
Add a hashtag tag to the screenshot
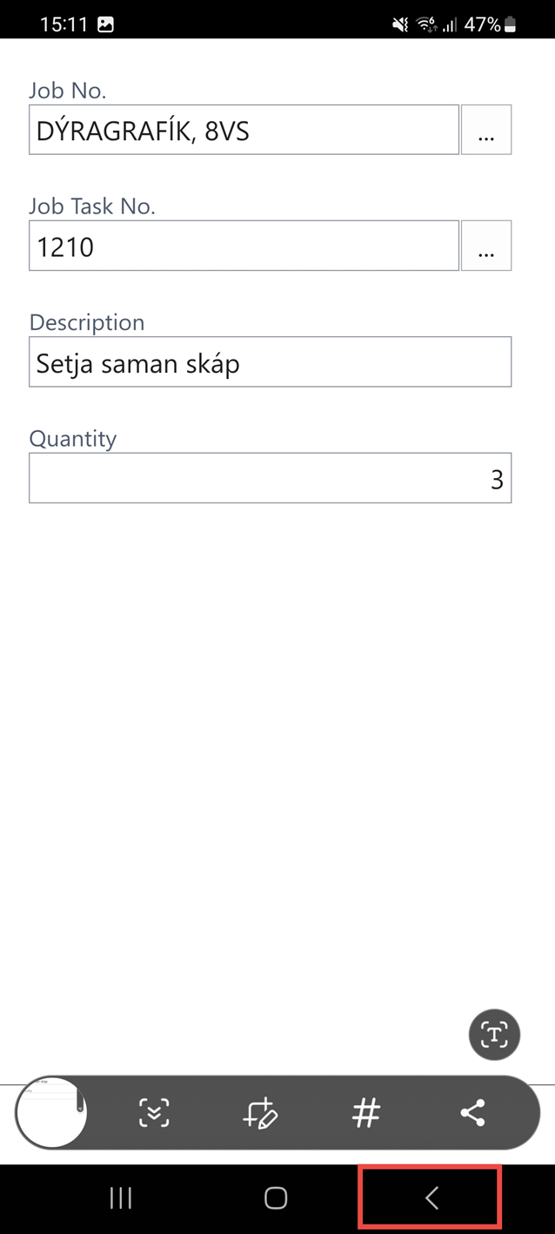[366, 1113]
